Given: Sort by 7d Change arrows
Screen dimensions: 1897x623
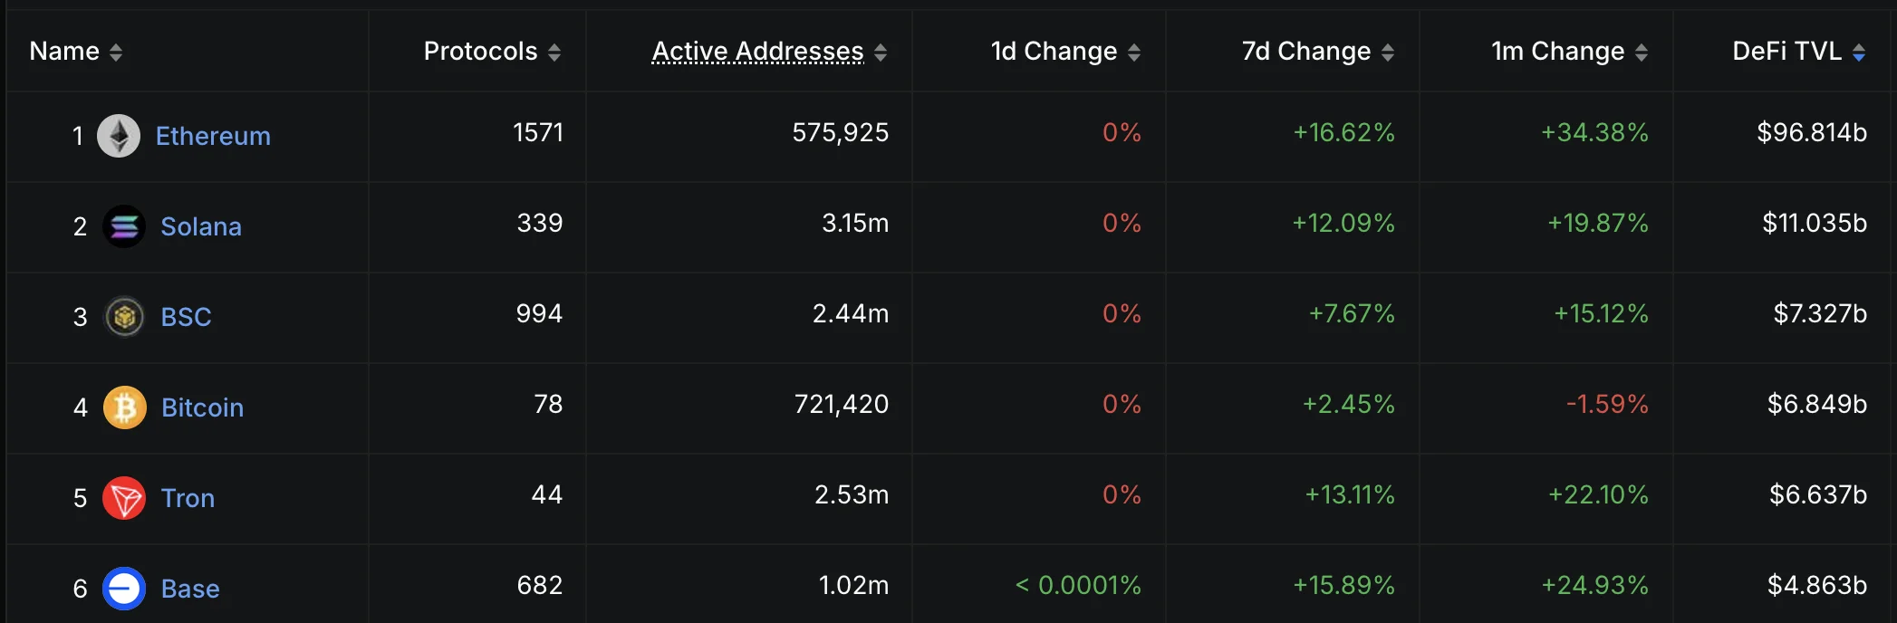Looking at the screenshot, I should [x=1388, y=53].
